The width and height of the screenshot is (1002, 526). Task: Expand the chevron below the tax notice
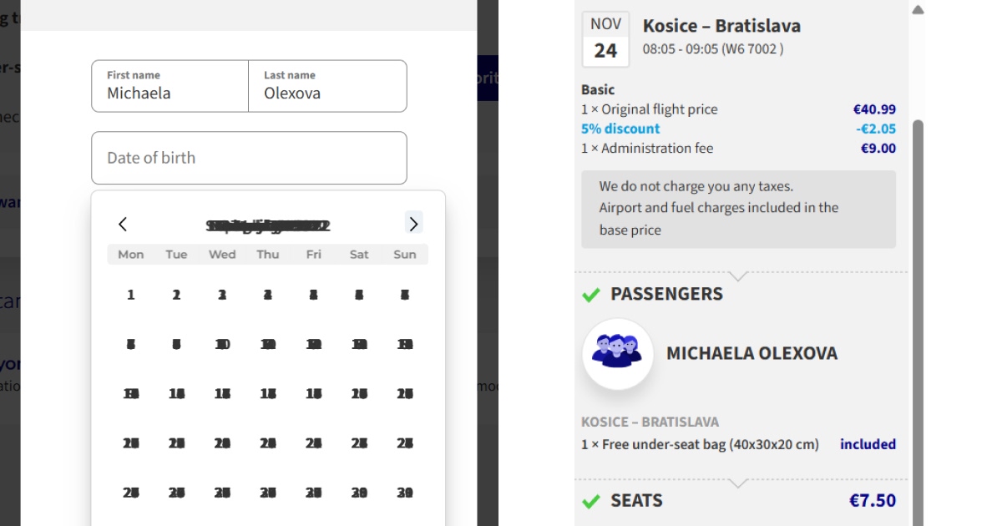[x=738, y=275]
